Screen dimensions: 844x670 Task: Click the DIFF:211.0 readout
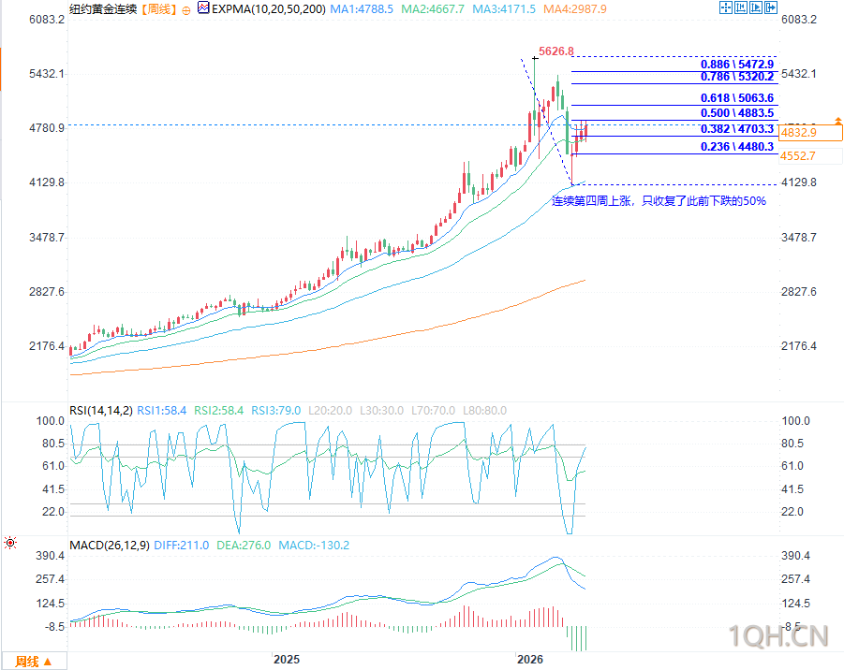pyautogui.click(x=182, y=546)
